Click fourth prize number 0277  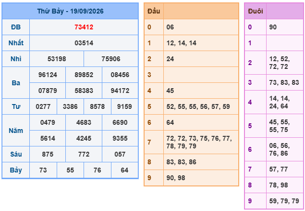43,106
